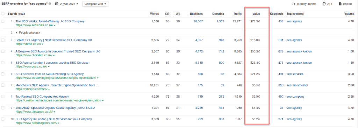Open URL dropdown arrow for screamingfrog.co.uk

pos(98,78)
